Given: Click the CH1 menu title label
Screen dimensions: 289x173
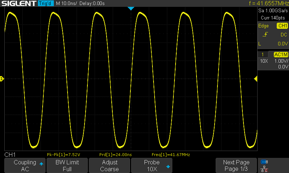Looking at the screenshot, I should (x=10, y=155).
